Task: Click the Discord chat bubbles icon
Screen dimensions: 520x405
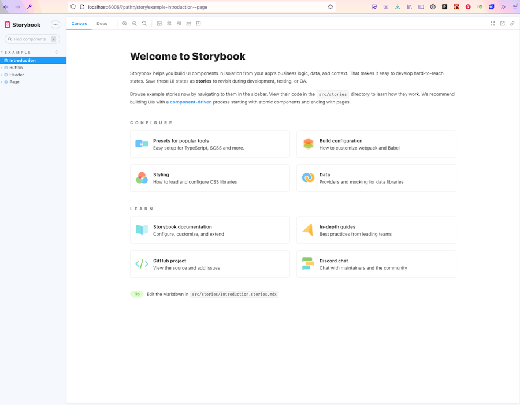Action: (x=308, y=263)
